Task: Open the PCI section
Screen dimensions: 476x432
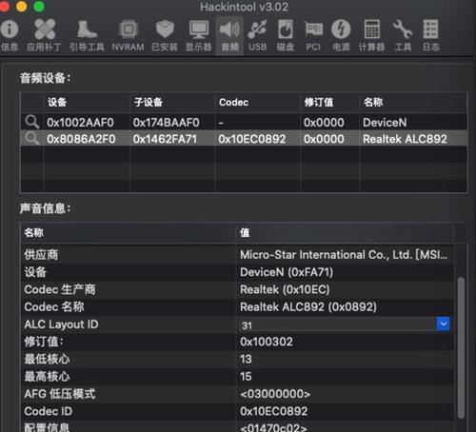Action: 313,35
